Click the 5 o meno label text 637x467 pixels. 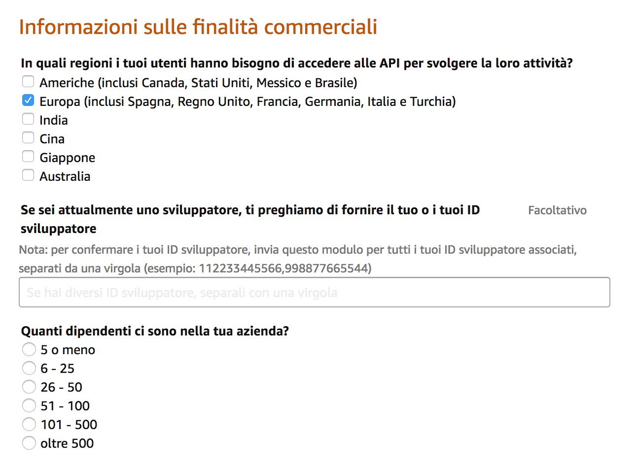(x=68, y=350)
